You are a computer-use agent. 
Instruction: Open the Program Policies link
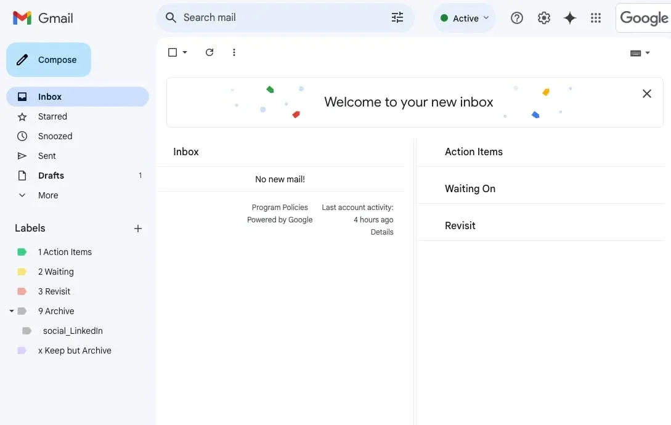pos(280,207)
